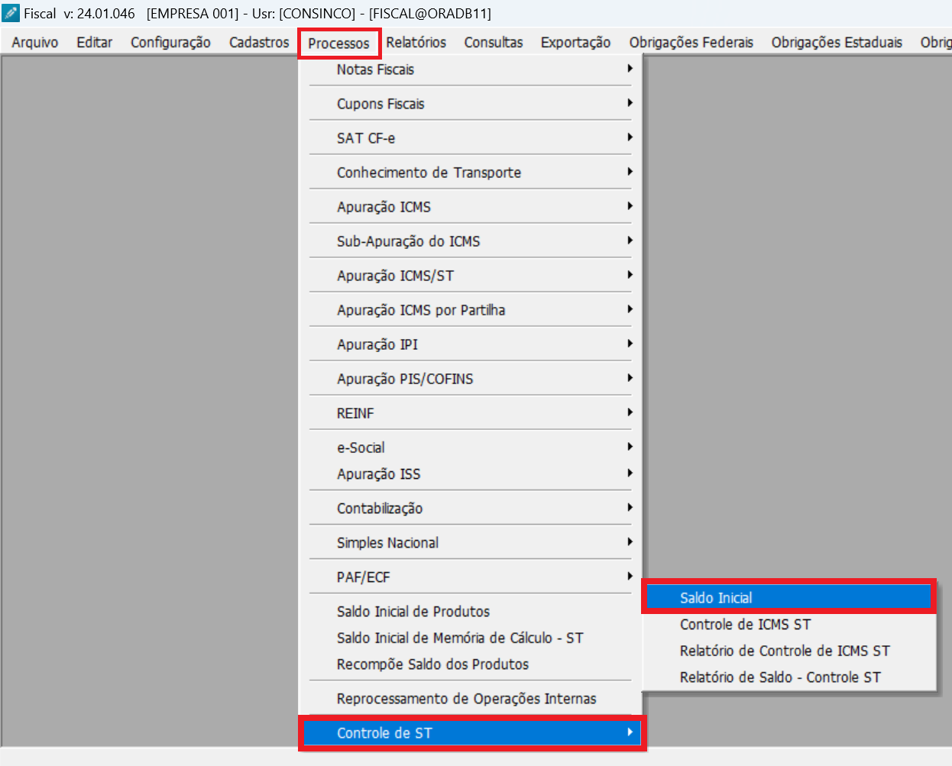The width and height of the screenshot is (952, 766).
Task: Expand Notas Fiscais submenu arrow
Action: 630,69
